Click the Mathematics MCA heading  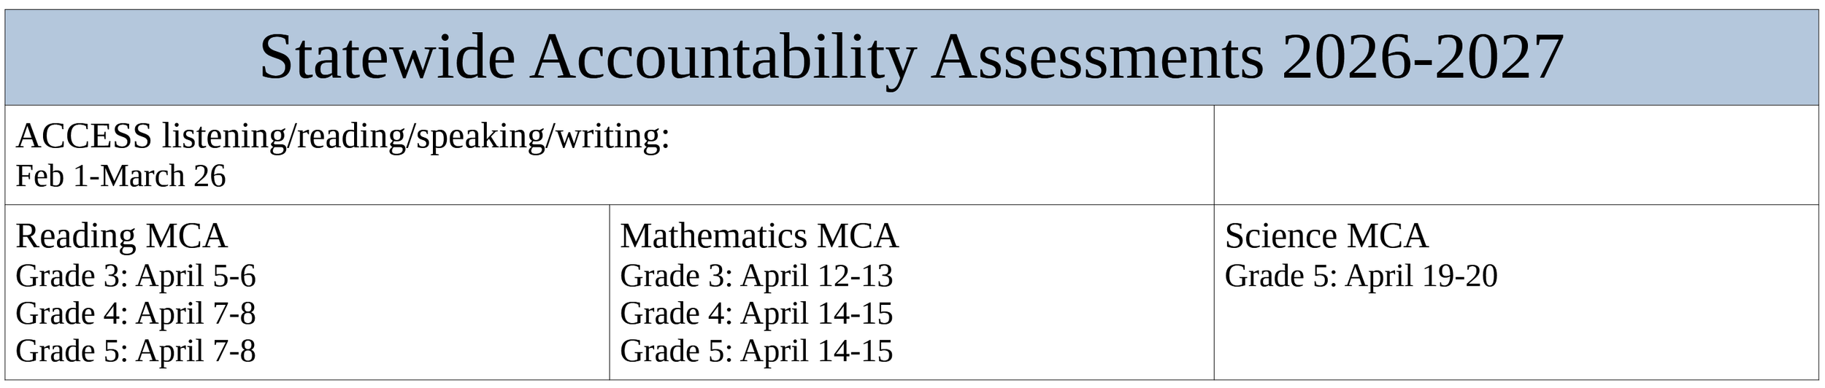(759, 236)
